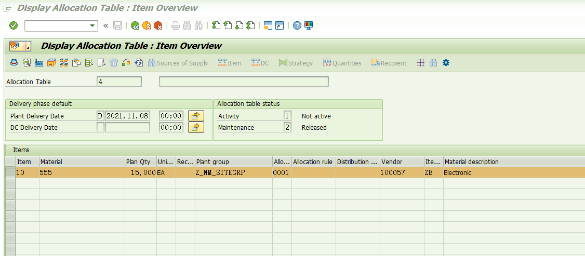The width and height of the screenshot is (585, 256).
Task: Click vendor cell 100057
Action: click(402, 172)
